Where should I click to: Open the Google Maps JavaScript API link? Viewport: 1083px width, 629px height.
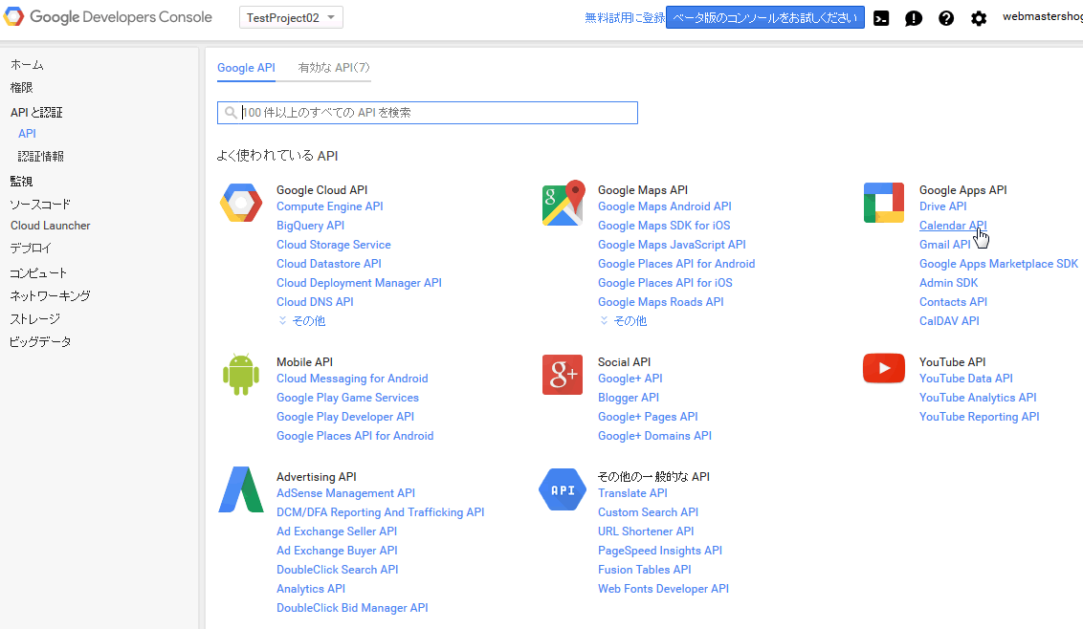click(x=672, y=245)
